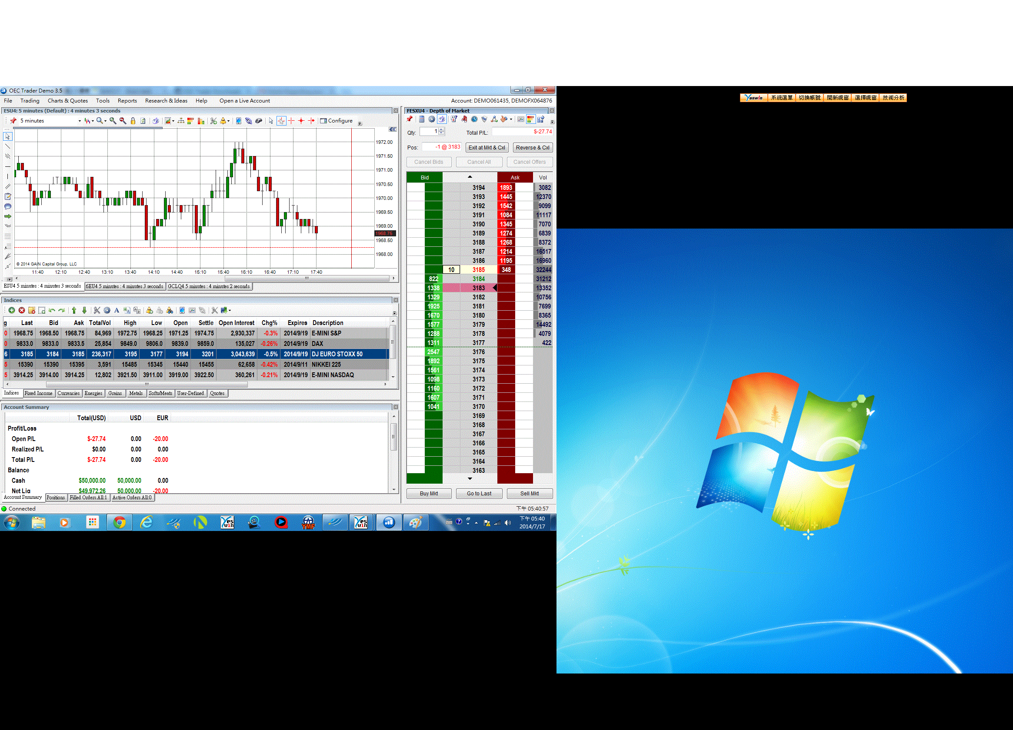
Task: Click zoom out magnifier in chart toolbar
Action: 123,120
